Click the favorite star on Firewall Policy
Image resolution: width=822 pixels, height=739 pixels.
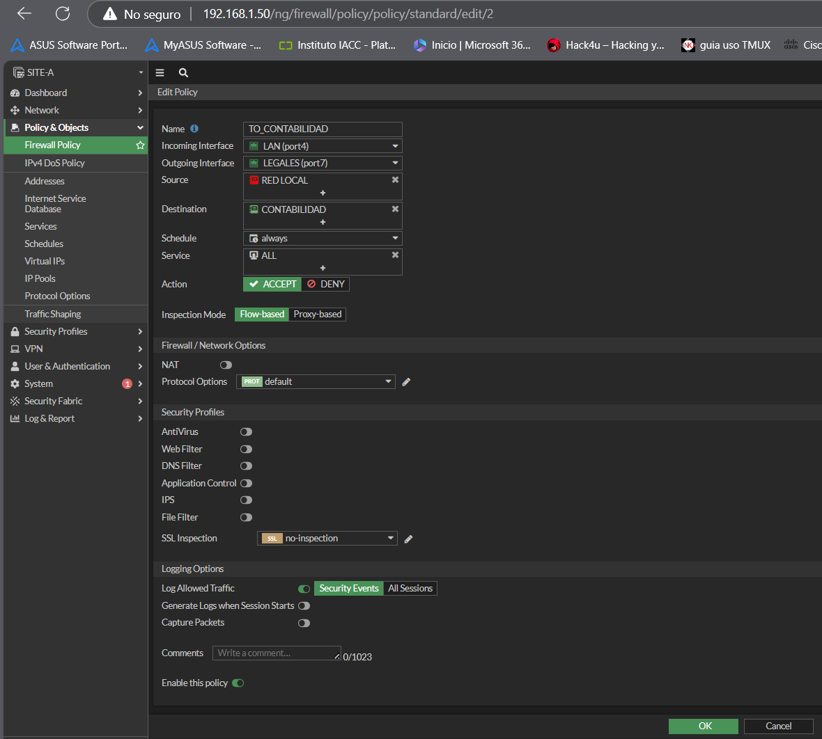coord(140,145)
